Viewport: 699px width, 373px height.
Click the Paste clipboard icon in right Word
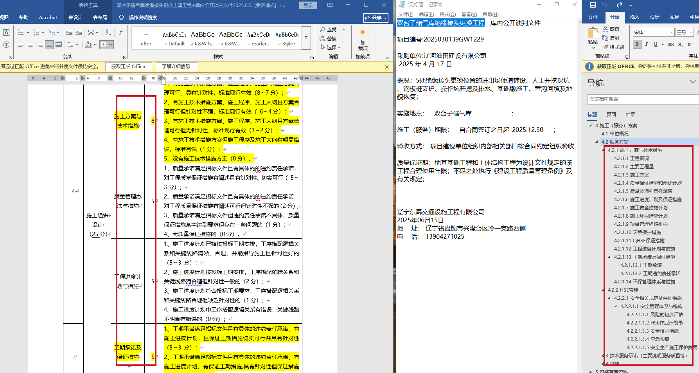pos(593,33)
